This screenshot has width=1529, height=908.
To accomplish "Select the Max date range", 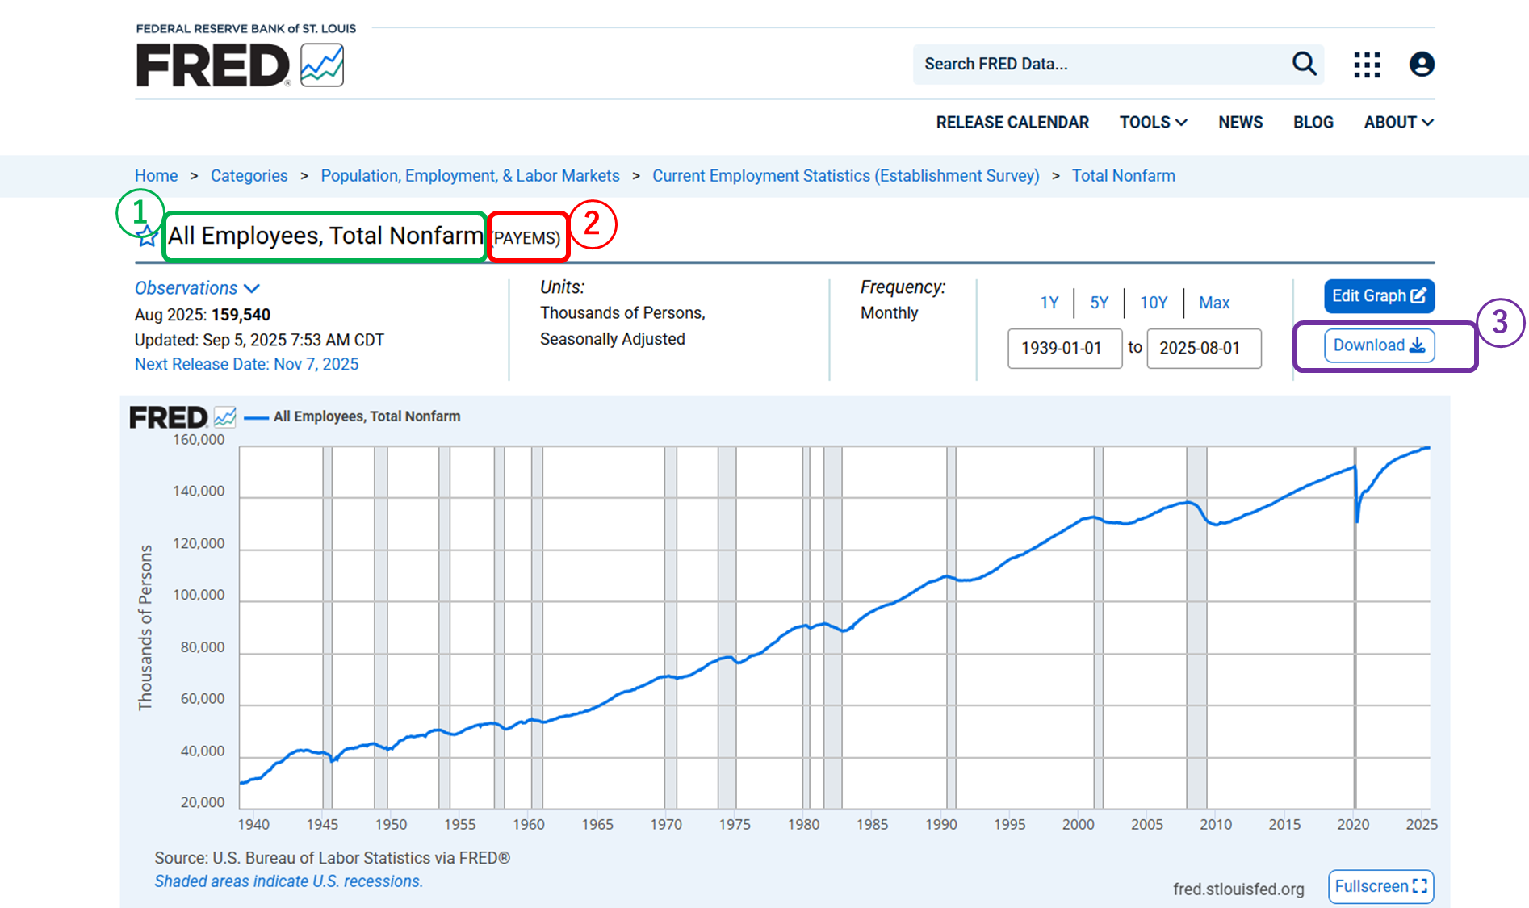I will pos(1213,303).
